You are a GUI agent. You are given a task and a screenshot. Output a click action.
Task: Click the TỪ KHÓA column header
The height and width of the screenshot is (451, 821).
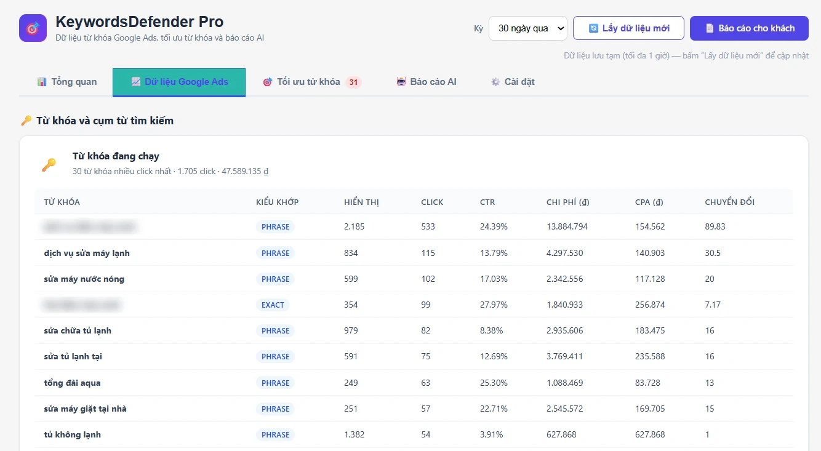(x=62, y=202)
